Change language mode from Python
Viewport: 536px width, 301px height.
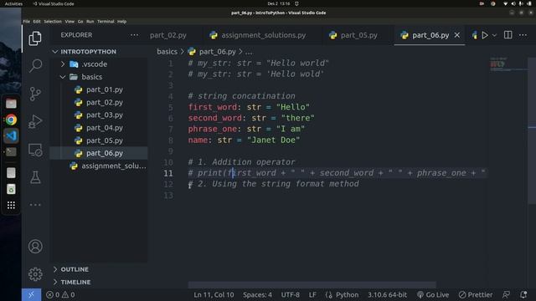[347, 295]
